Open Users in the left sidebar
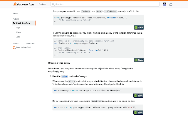 19,32
